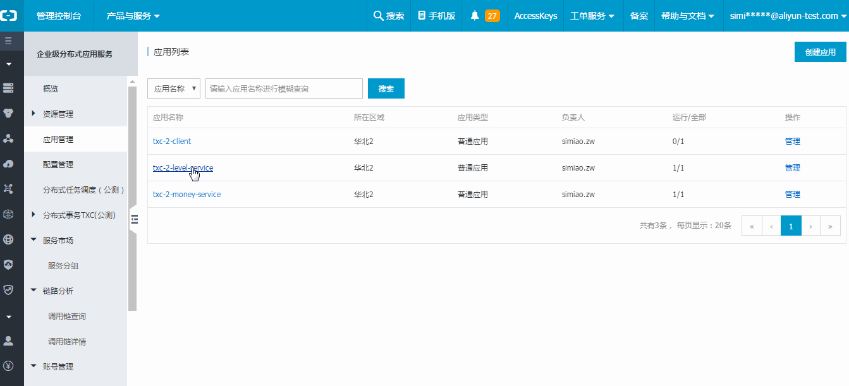Click the user profile icon in left rail

(8, 341)
